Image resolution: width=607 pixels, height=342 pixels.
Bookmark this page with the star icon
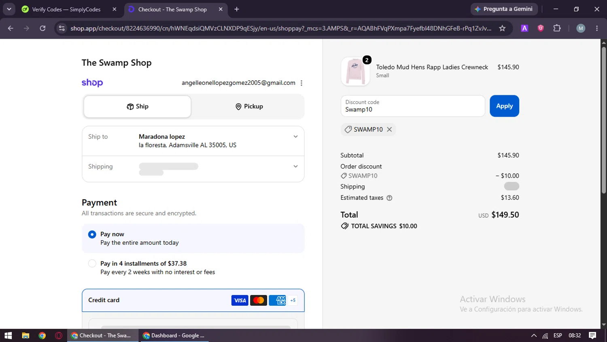point(502,28)
